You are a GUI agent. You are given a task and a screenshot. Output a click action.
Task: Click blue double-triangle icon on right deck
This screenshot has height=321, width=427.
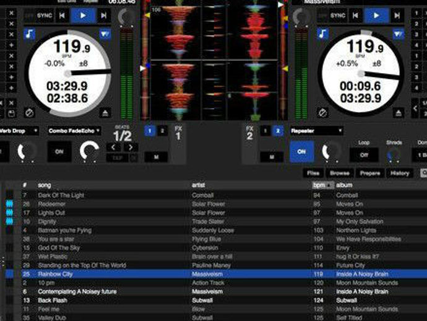click(398, 34)
